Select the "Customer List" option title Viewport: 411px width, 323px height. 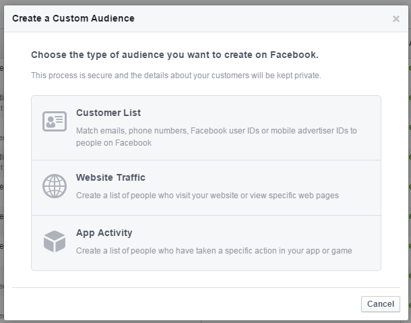click(x=108, y=113)
